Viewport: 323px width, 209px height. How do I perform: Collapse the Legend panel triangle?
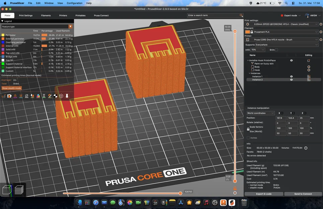pos(2,21)
